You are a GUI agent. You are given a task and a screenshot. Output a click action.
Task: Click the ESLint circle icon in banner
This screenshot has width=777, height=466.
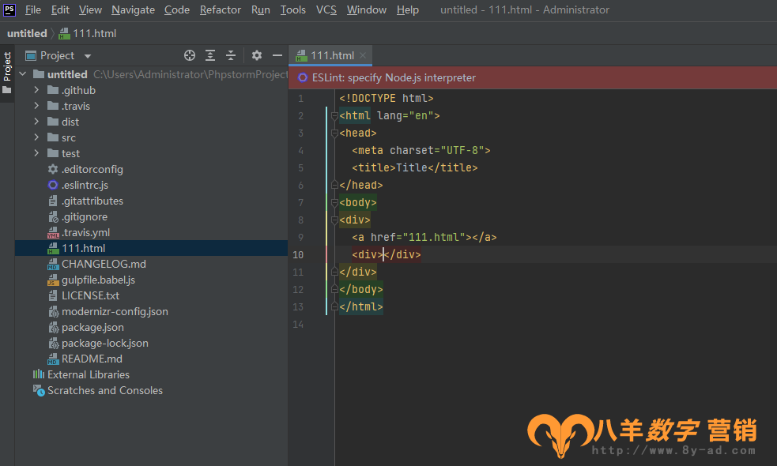[x=302, y=77]
